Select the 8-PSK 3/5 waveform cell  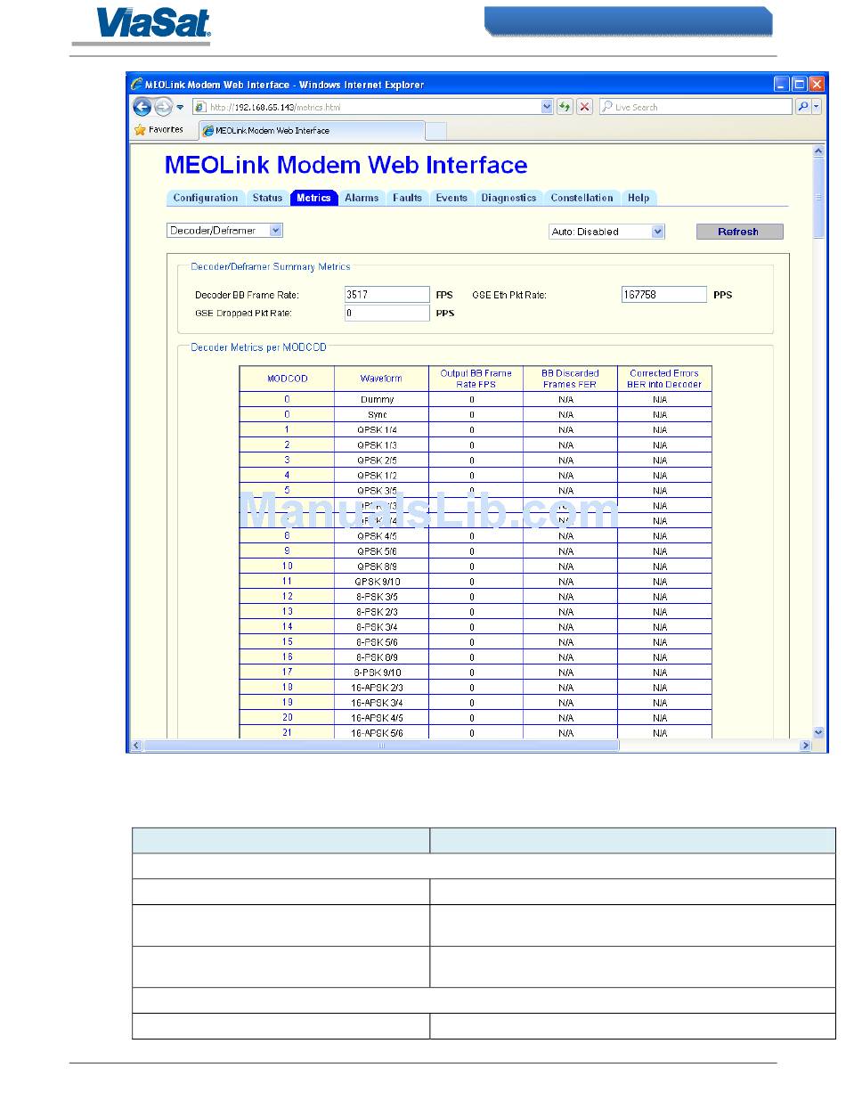381,597
